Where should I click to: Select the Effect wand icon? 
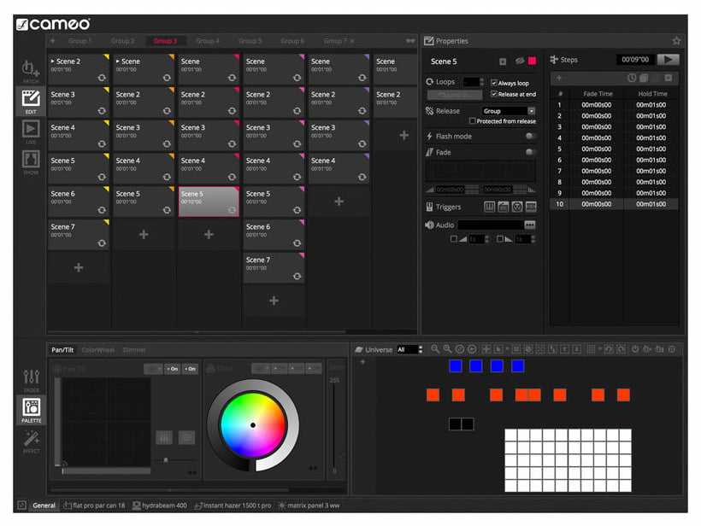pyautogui.click(x=31, y=440)
